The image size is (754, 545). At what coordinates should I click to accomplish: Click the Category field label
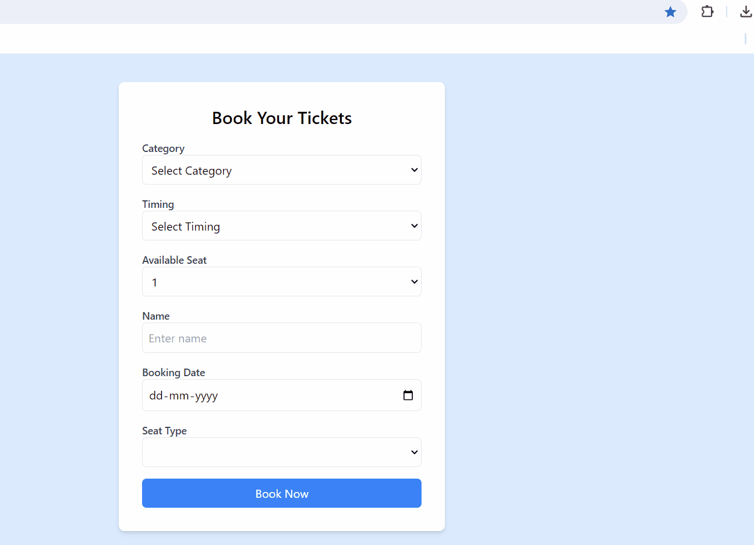163,148
